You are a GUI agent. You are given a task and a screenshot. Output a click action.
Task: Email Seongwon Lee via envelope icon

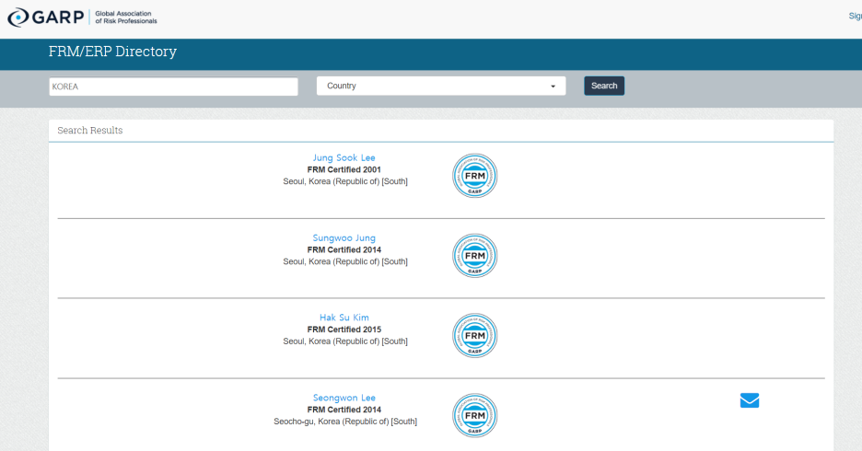click(x=750, y=400)
